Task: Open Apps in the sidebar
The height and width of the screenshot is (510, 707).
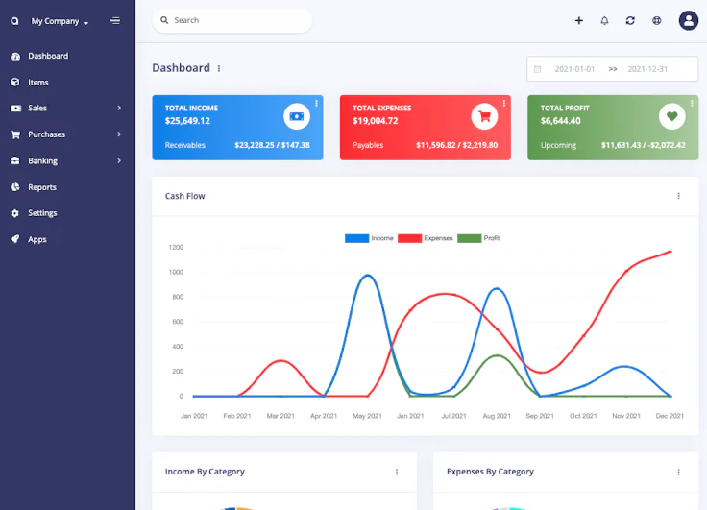Action: pyautogui.click(x=37, y=239)
